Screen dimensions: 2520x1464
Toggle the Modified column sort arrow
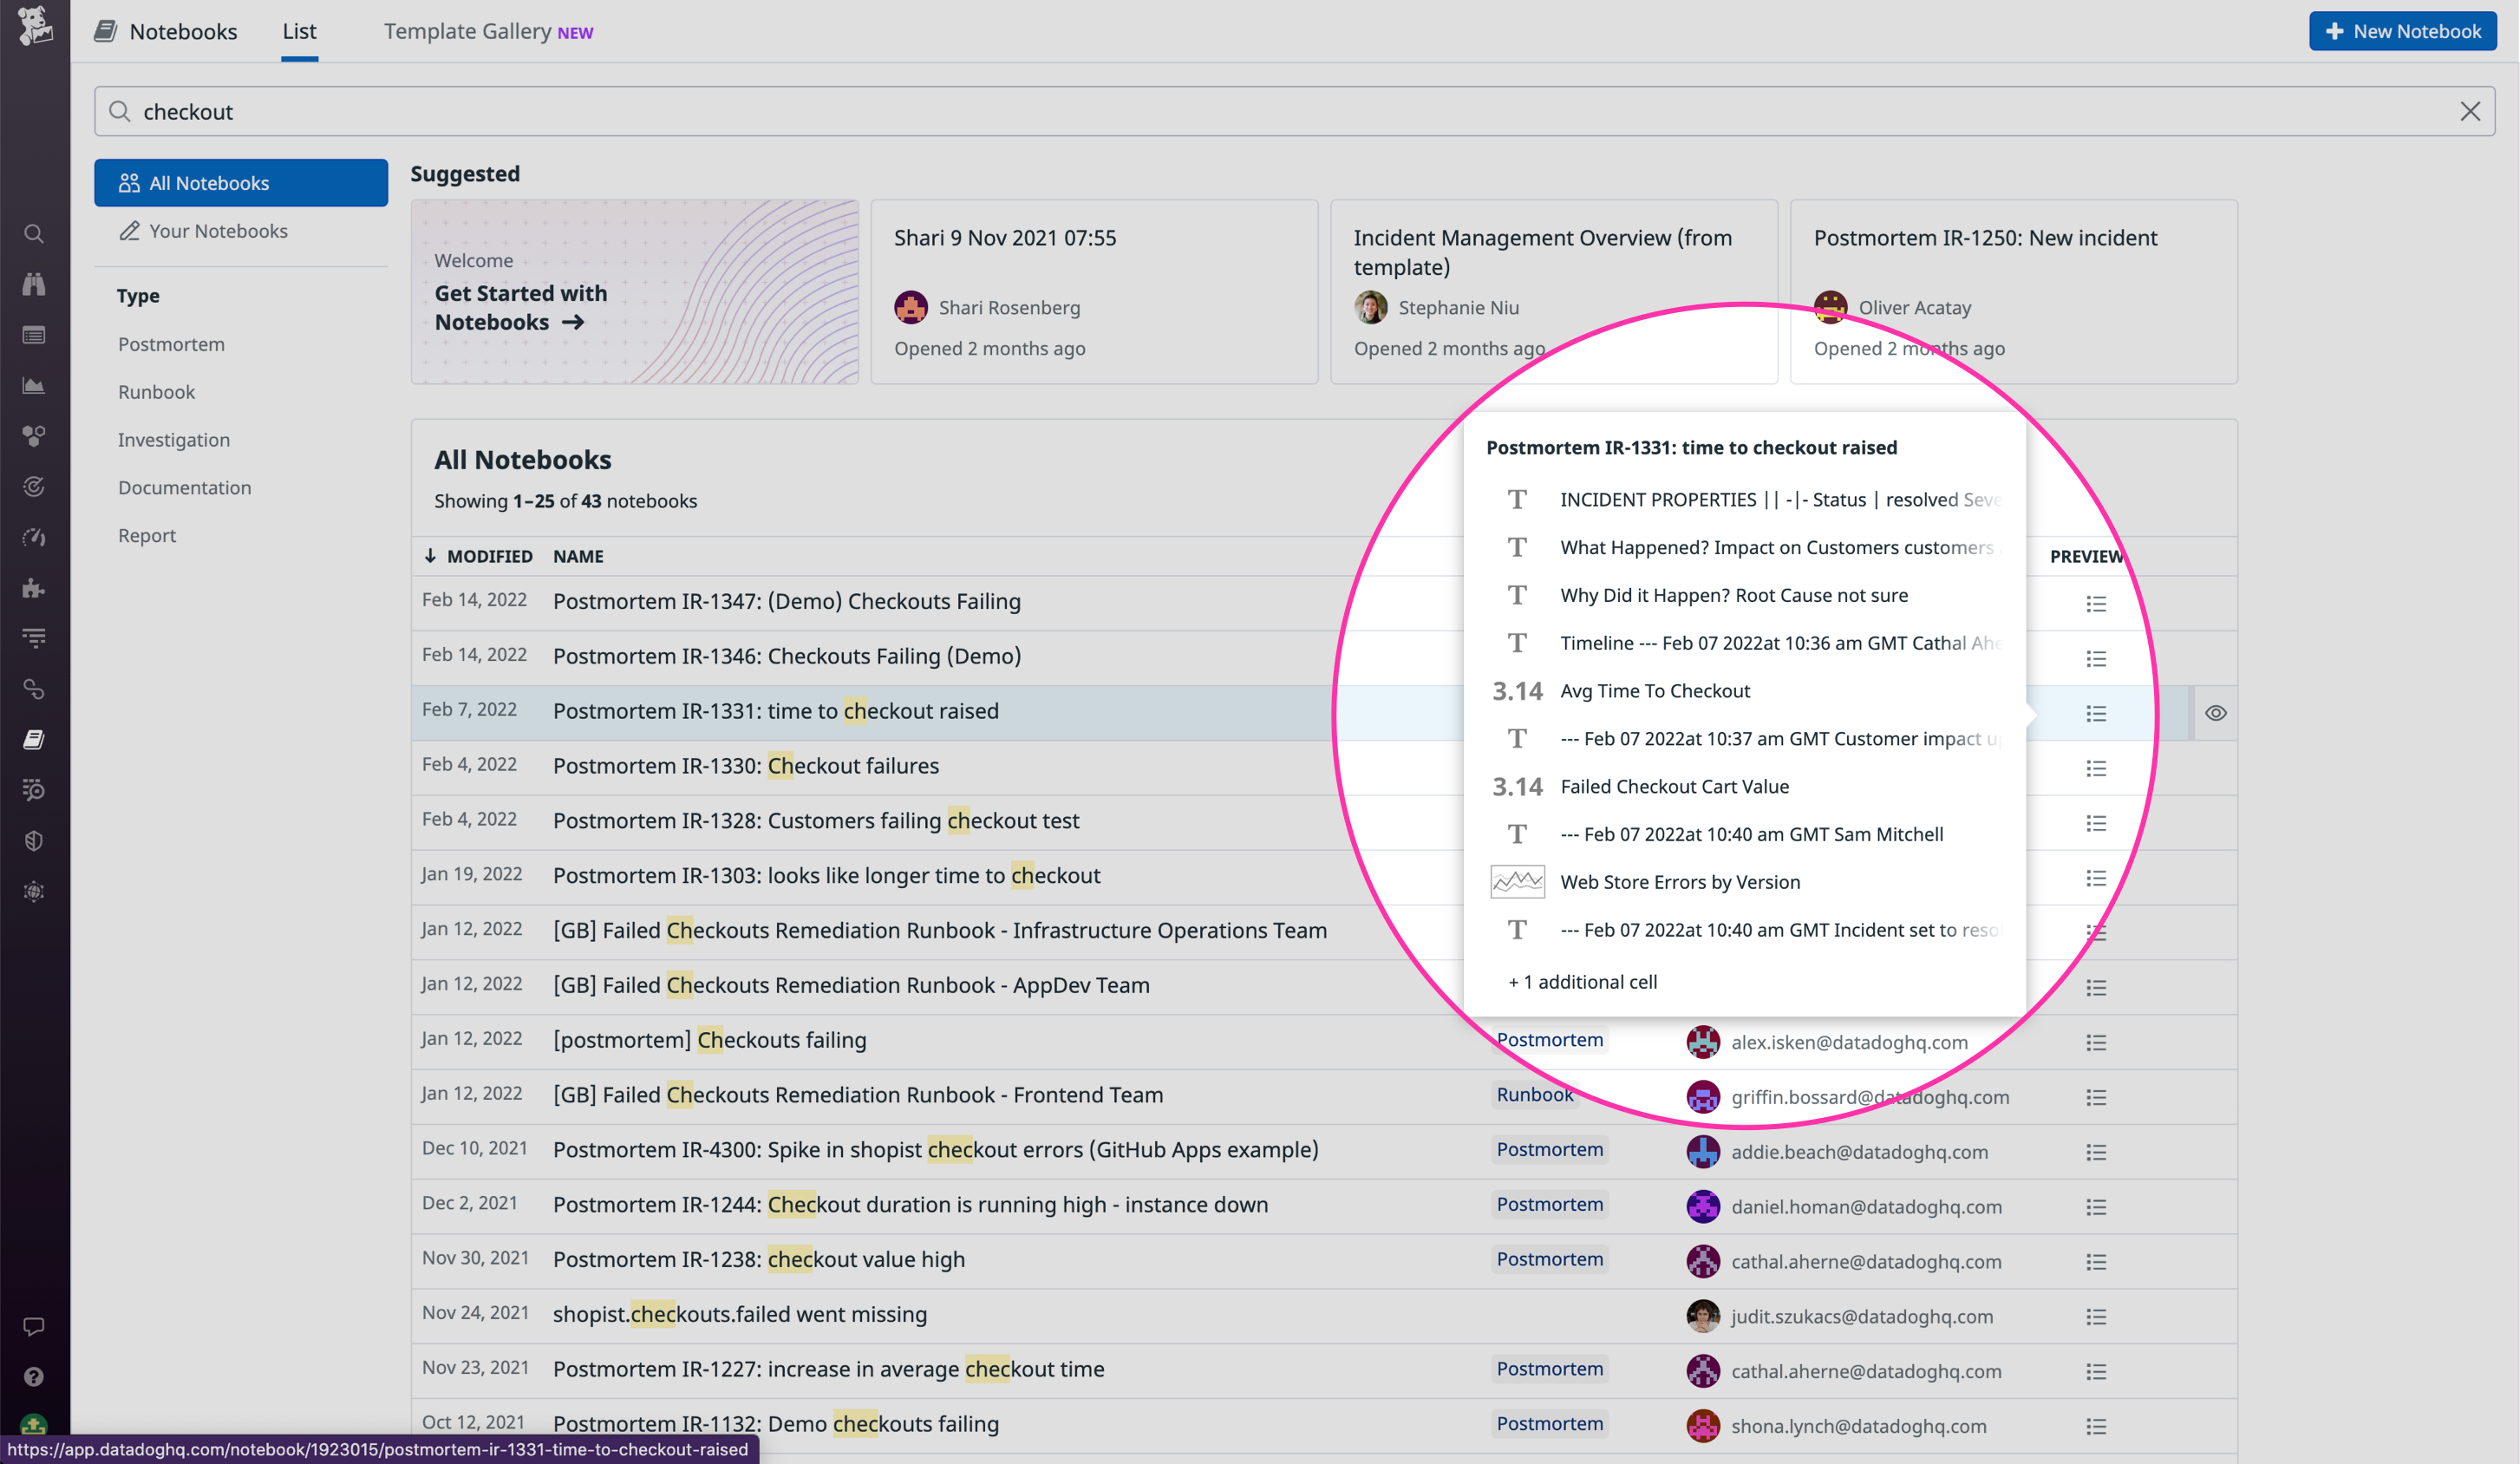(431, 556)
